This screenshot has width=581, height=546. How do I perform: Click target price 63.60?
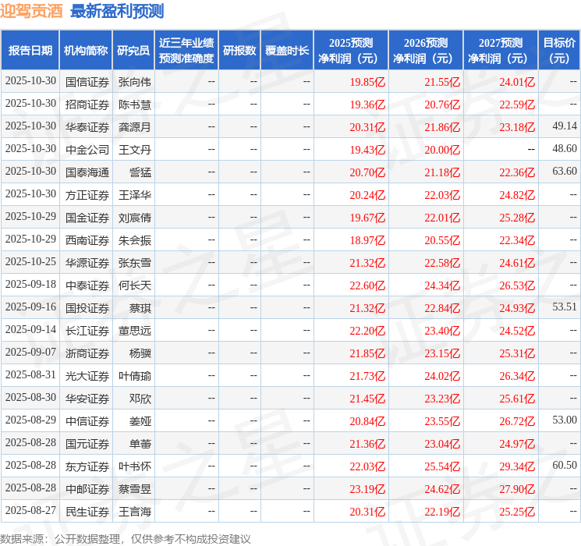(x=565, y=172)
